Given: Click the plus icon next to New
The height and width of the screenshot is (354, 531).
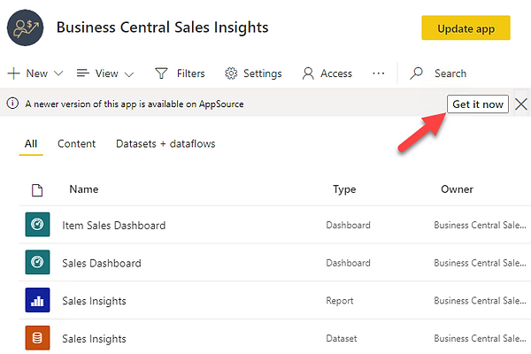Looking at the screenshot, I should (x=13, y=73).
